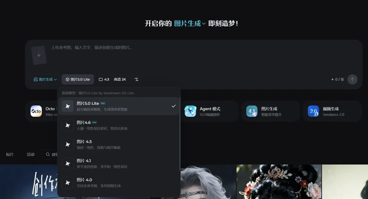Open the 视频生成 Seedance 2.0 card

pyautogui.click(x=332, y=111)
